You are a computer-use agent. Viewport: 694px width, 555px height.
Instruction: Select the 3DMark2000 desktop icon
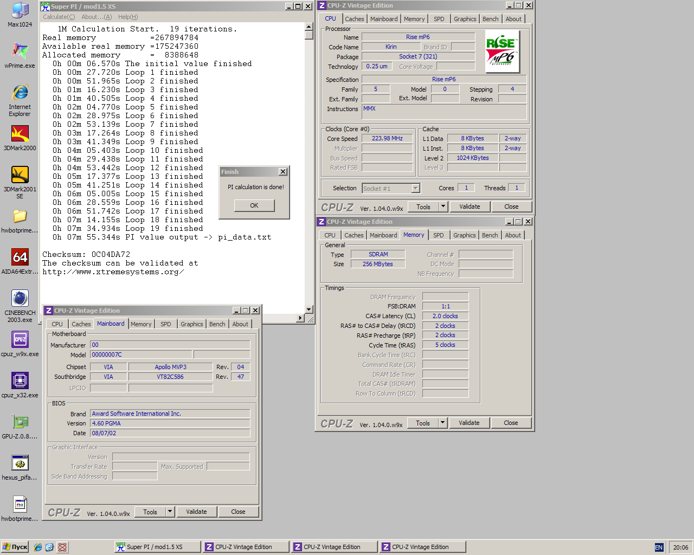[x=20, y=138]
